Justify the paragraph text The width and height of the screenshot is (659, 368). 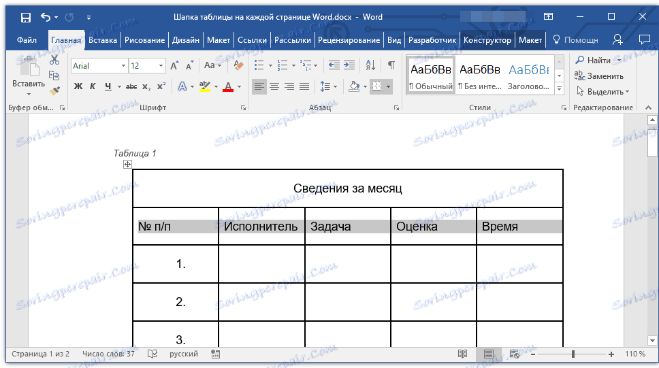tap(304, 86)
